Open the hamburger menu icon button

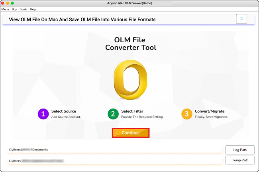click(x=241, y=19)
